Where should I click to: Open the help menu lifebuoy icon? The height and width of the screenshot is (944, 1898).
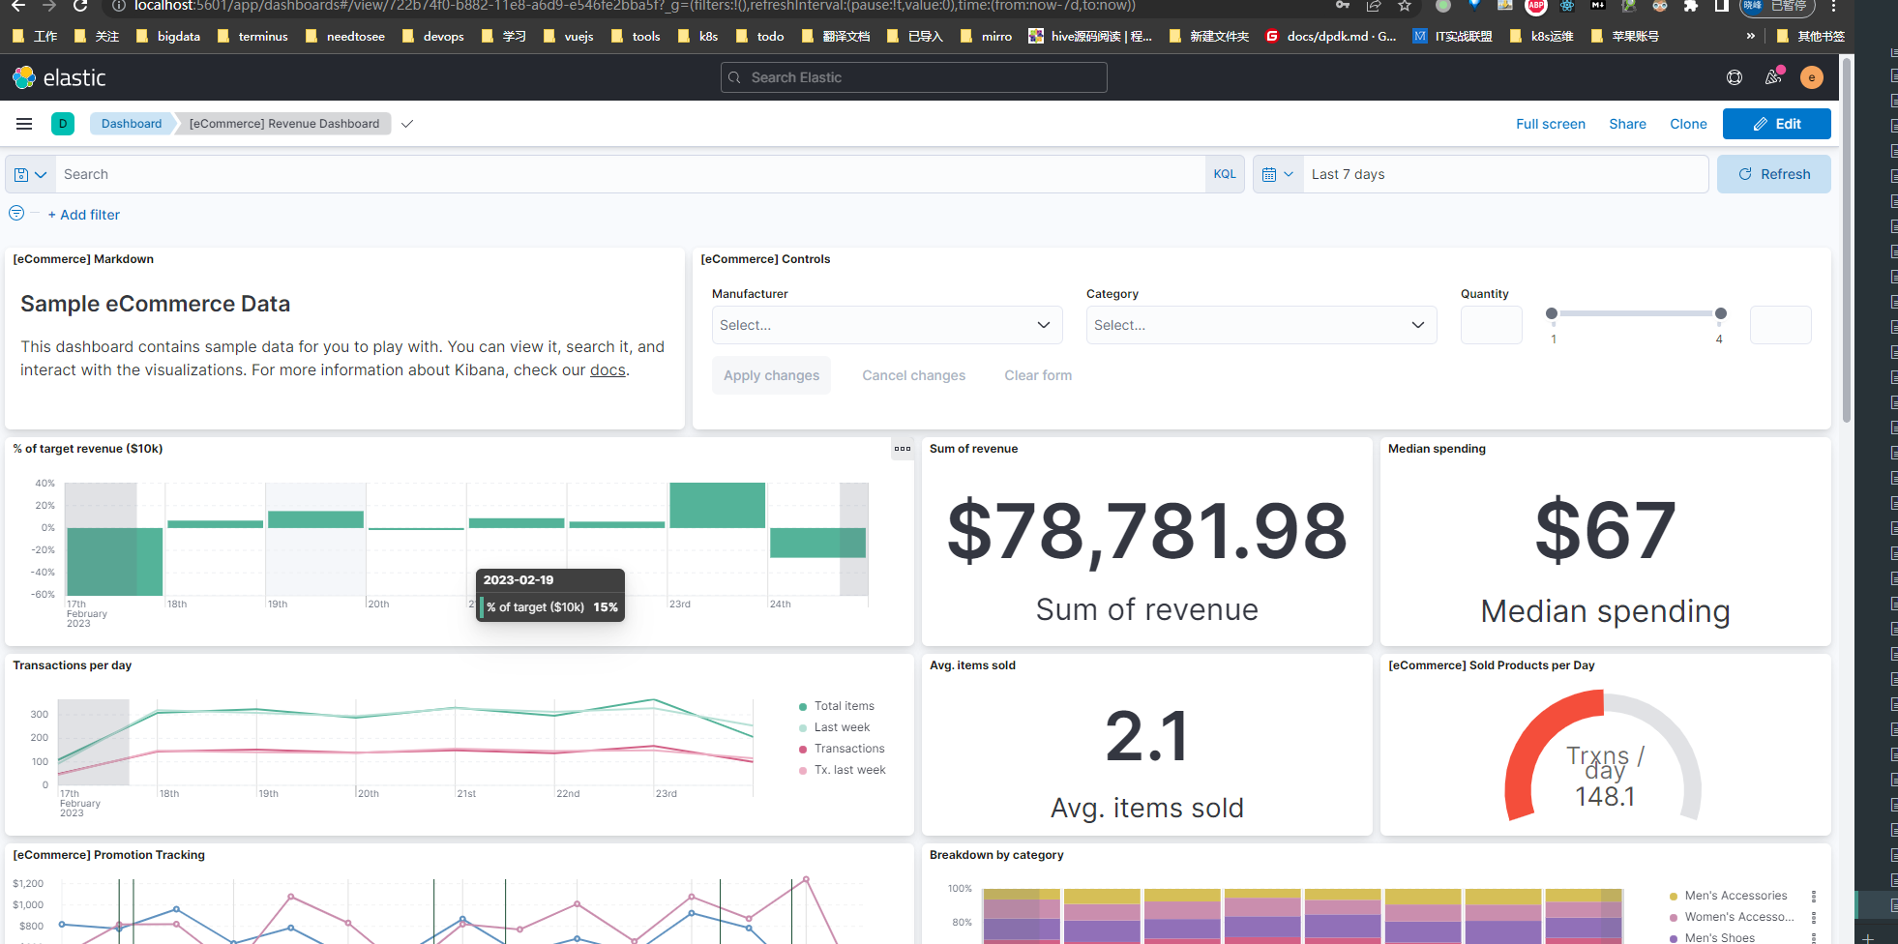(1735, 77)
